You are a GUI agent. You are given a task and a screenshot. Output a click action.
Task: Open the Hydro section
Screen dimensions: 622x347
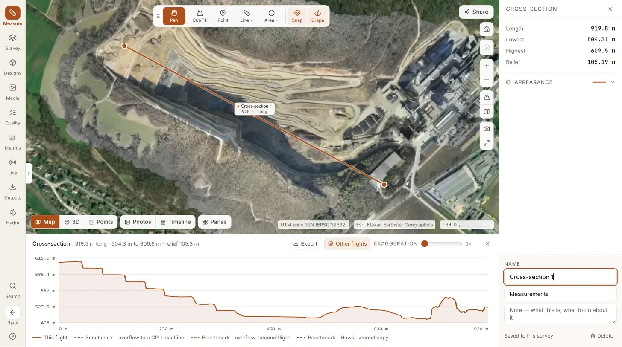12,217
